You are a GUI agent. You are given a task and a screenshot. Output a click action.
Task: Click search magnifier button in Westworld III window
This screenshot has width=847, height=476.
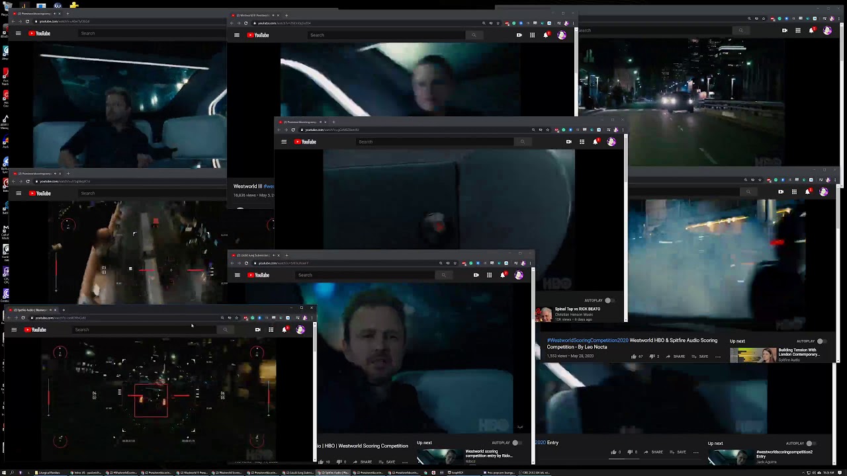474,35
